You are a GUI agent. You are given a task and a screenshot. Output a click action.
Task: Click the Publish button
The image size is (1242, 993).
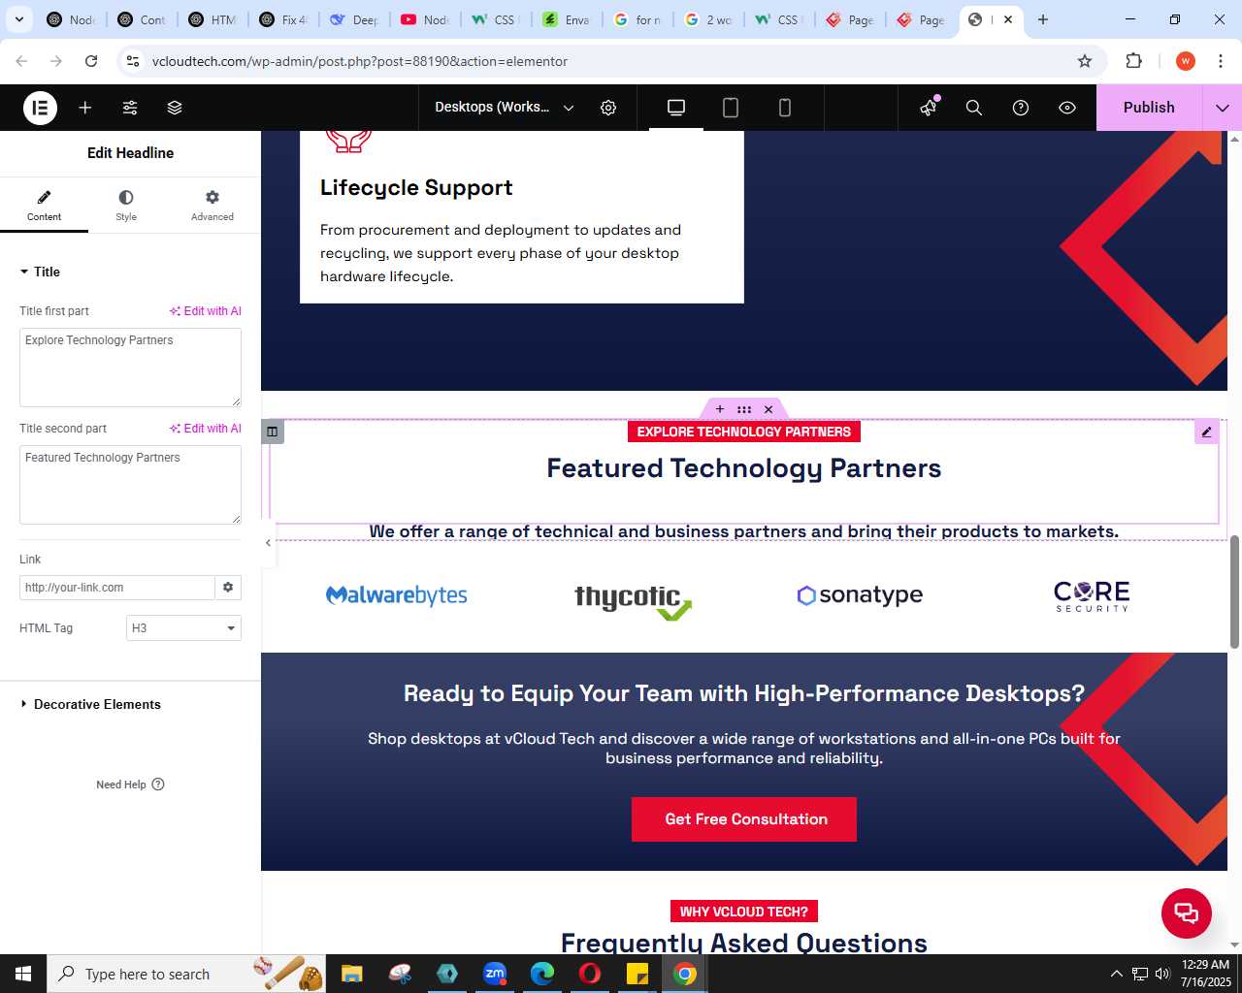(x=1149, y=108)
